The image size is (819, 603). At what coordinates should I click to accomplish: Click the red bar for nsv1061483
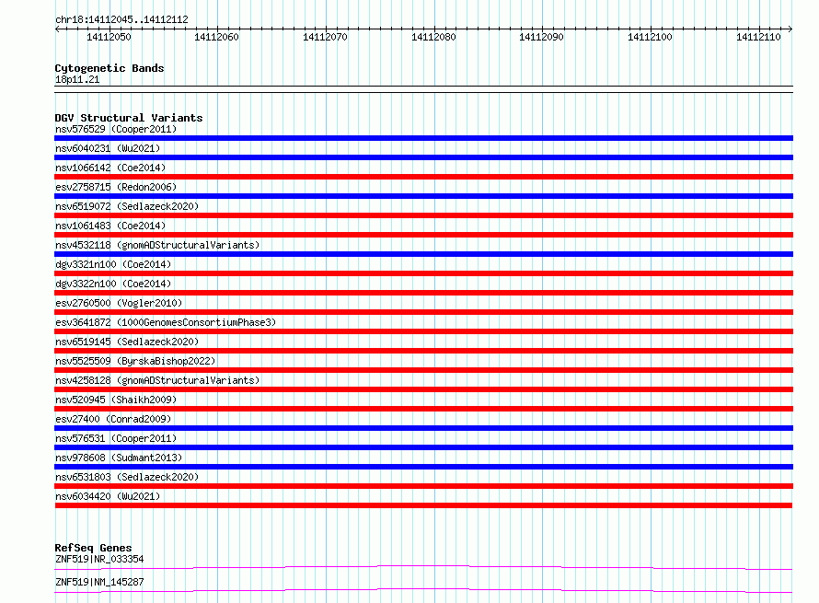pyautogui.click(x=423, y=235)
